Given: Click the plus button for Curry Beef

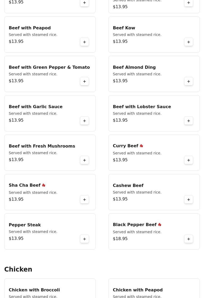Looking at the screenshot, I should (189, 160).
